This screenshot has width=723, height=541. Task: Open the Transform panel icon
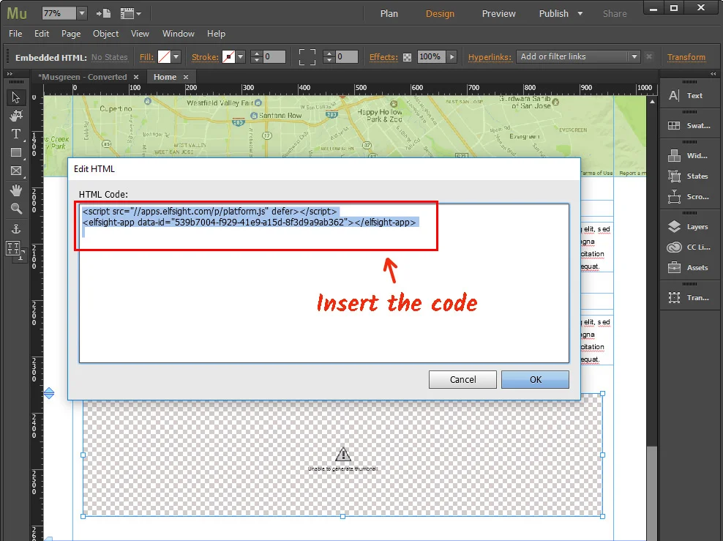point(688,297)
